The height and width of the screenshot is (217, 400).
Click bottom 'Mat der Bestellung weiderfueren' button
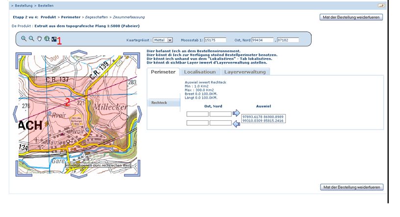351,187
